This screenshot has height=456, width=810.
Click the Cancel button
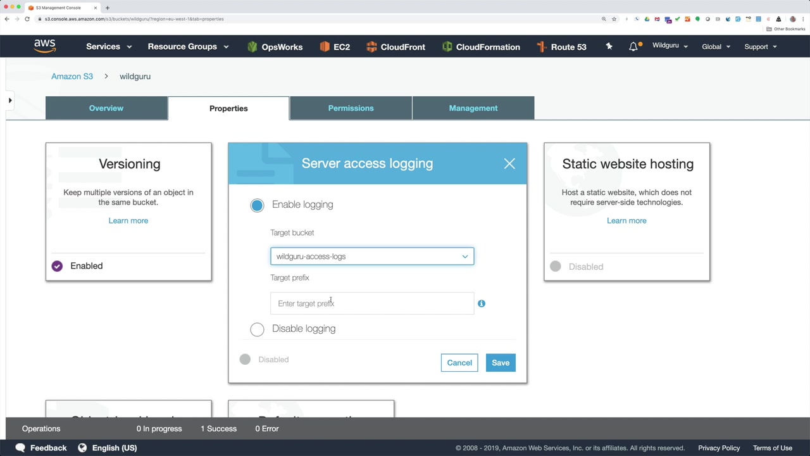[x=459, y=363]
